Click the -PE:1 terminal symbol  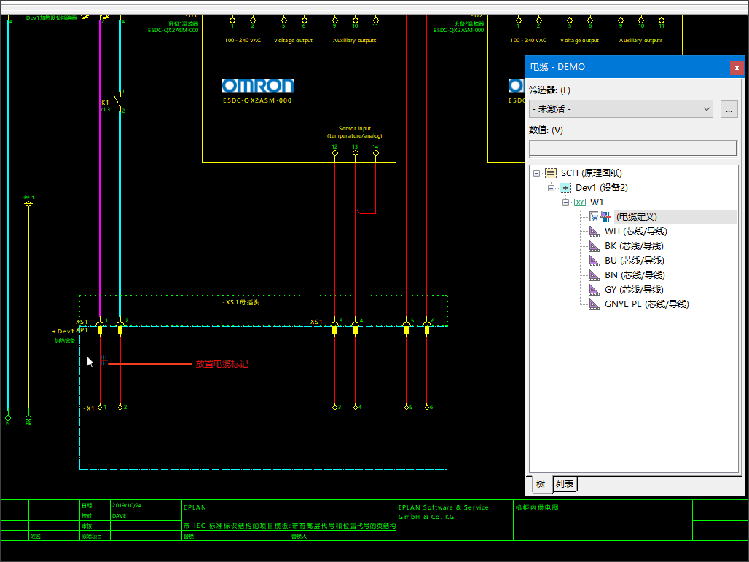28,204
